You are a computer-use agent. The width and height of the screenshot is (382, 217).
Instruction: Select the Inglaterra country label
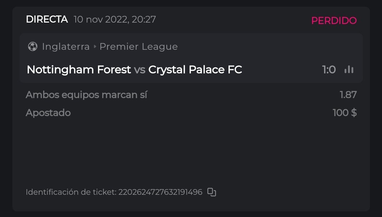click(x=66, y=47)
